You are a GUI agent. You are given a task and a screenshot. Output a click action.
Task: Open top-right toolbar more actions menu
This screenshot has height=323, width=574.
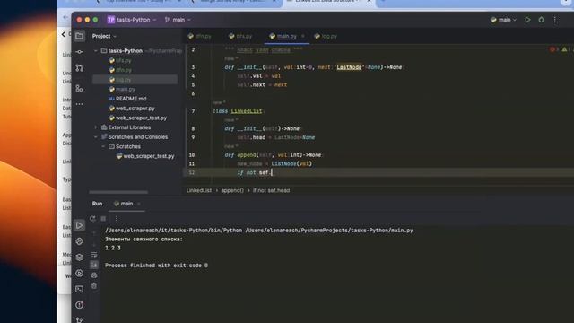coord(555,20)
